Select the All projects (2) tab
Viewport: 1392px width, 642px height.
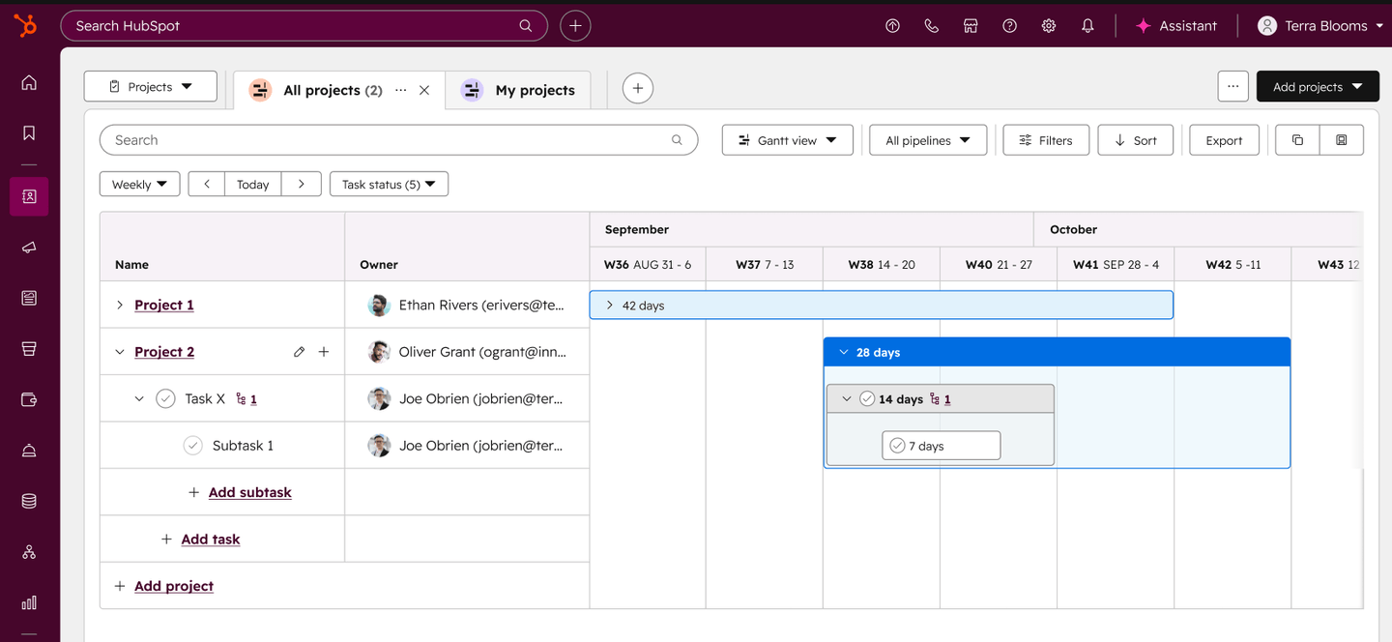pos(333,90)
